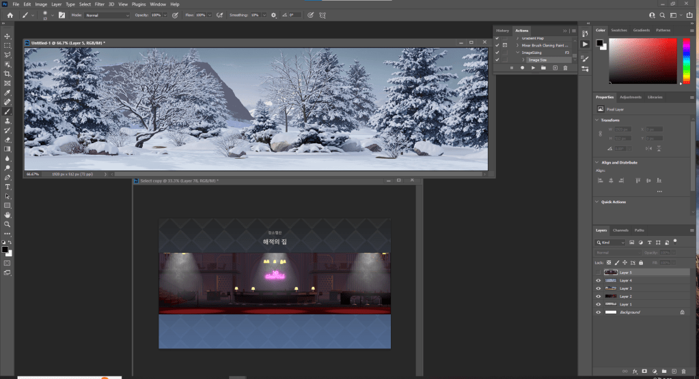Pick the Eyedropper tool
The height and width of the screenshot is (379, 699).
click(8, 93)
